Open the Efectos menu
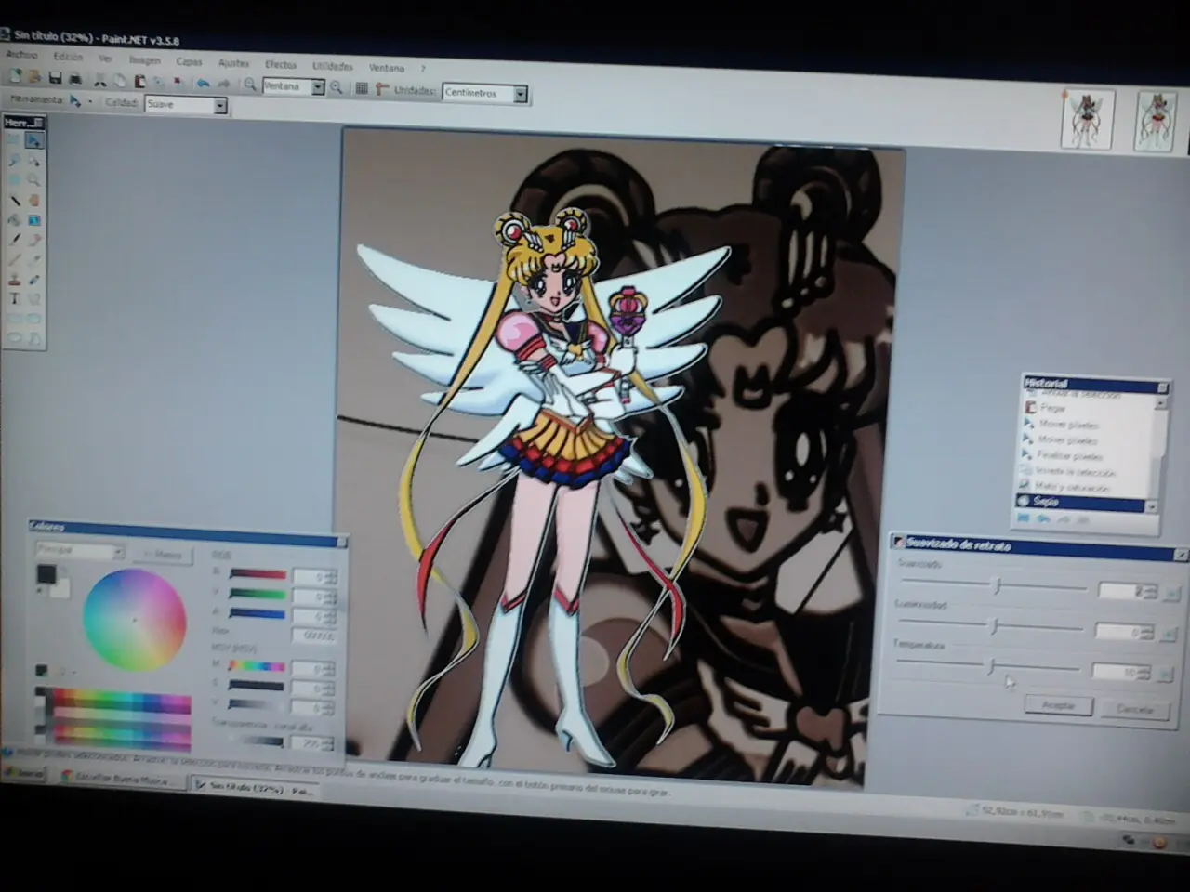The image size is (1190, 892). click(281, 65)
